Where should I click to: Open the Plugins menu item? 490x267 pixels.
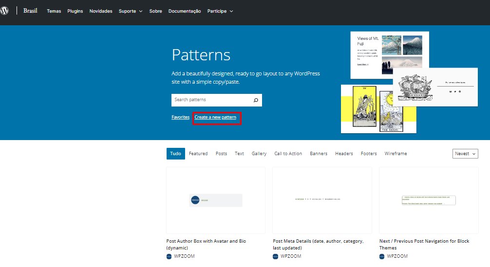click(75, 11)
